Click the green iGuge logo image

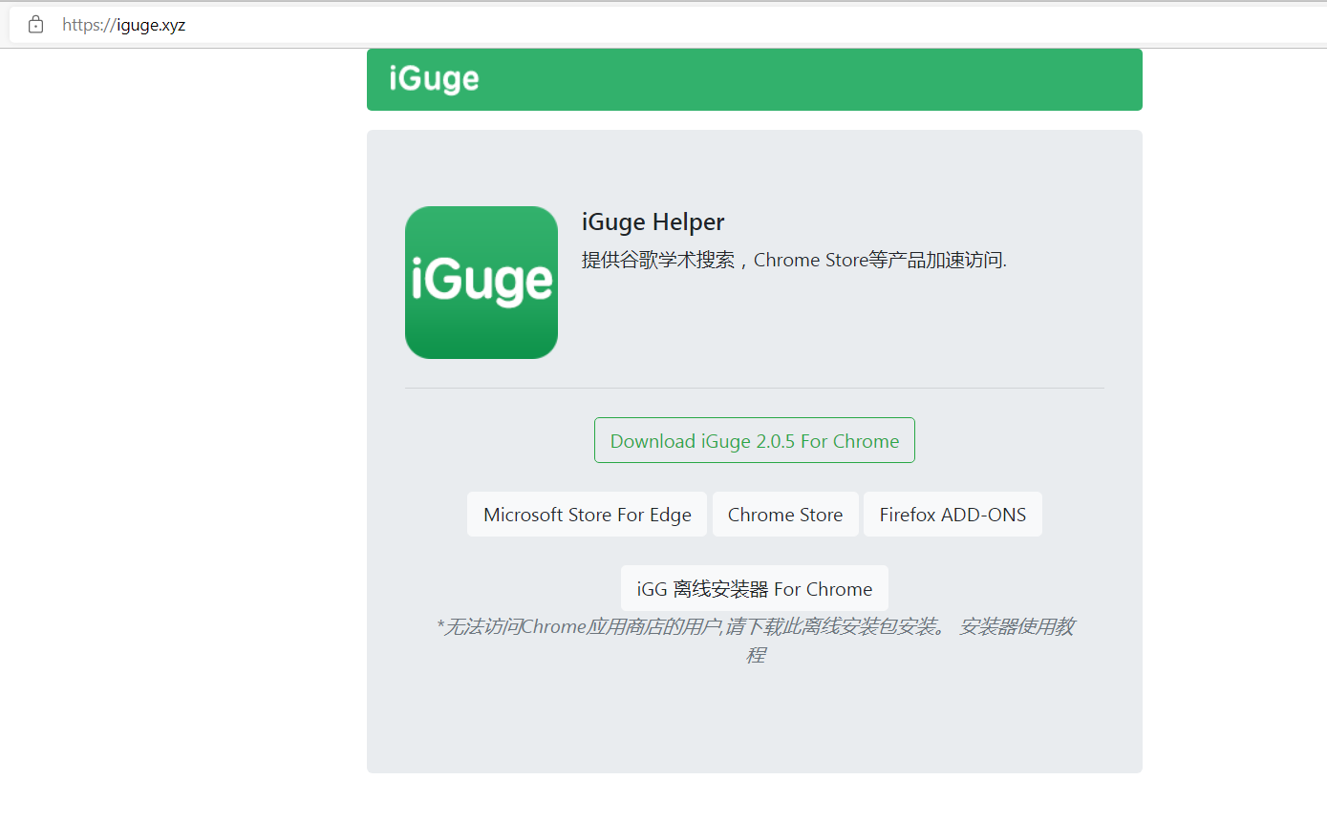point(482,283)
